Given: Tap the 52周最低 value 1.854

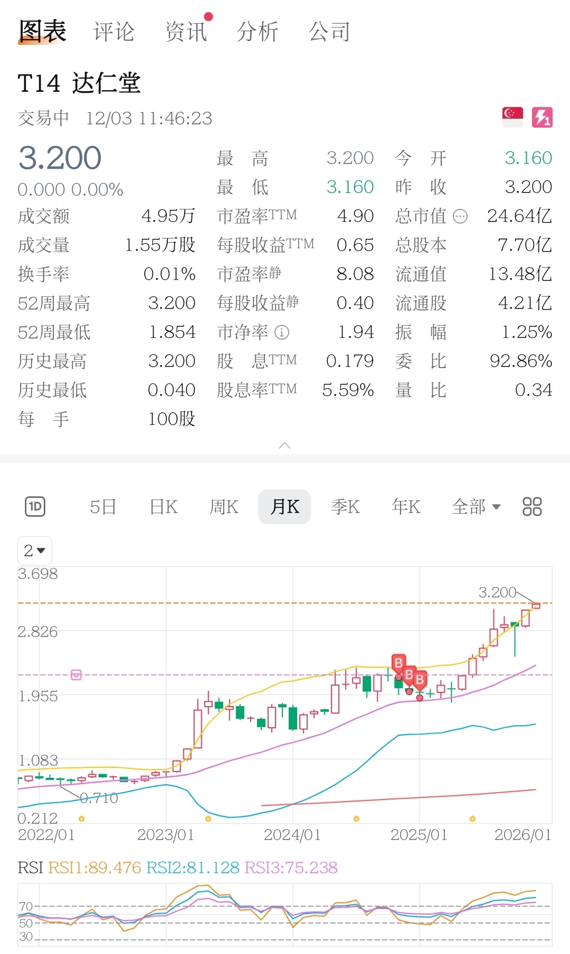Looking at the screenshot, I should (172, 332).
